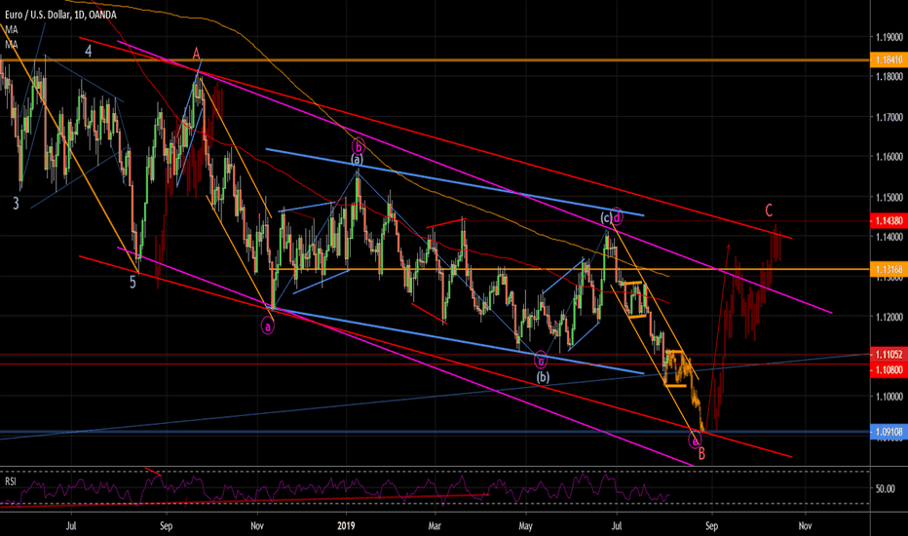This screenshot has width=908, height=536.
Task: Click the circled magenta label a
Action: pos(268,326)
